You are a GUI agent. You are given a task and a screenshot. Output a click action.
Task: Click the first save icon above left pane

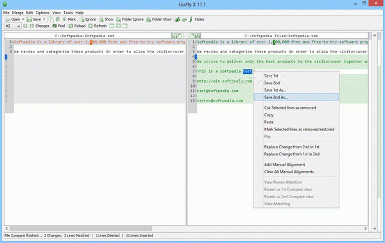click(x=175, y=35)
